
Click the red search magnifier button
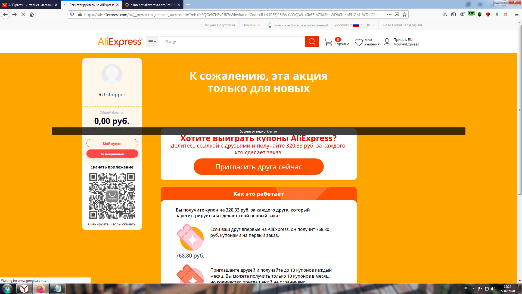[x=312, y=42]
